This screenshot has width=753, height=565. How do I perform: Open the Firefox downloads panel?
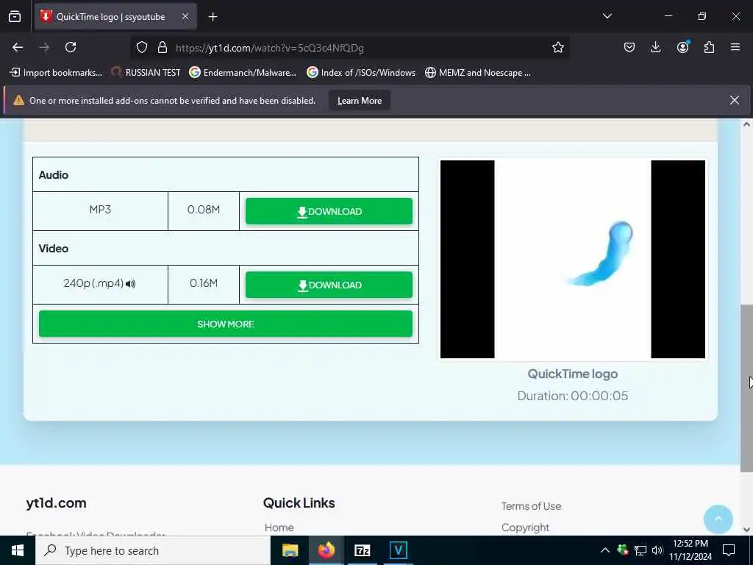click(655, 47)
